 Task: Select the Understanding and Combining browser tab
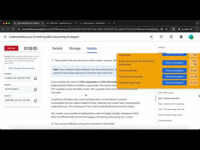[28, 23]
